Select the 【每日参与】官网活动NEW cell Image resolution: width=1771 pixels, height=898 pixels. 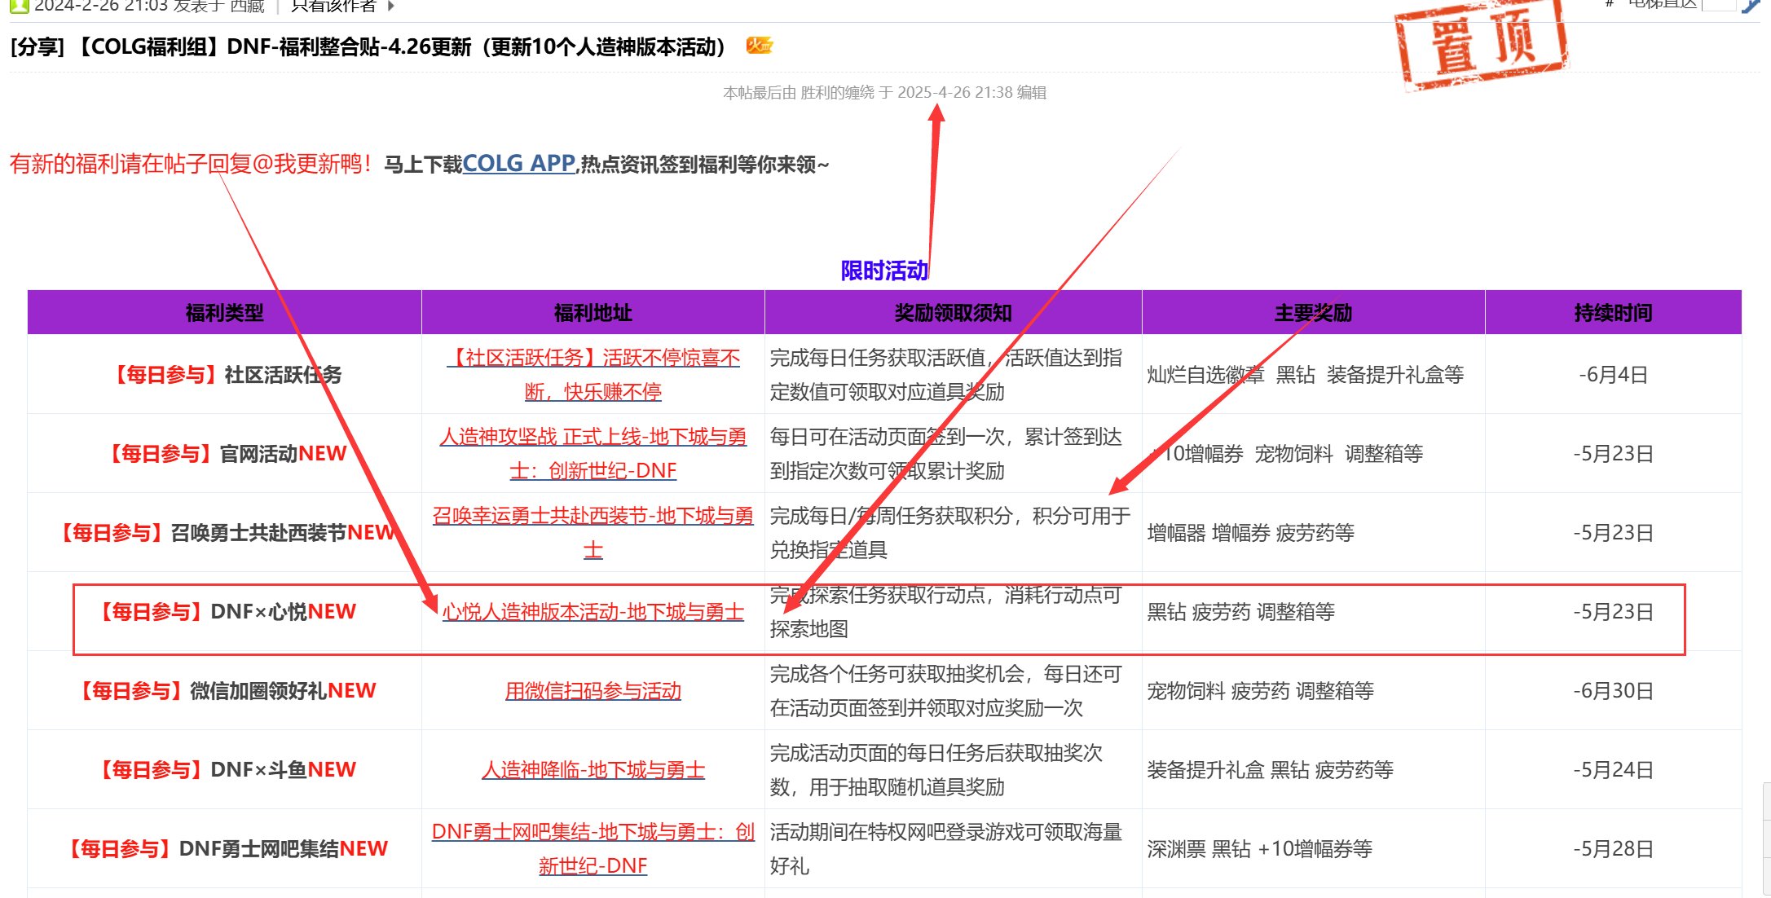pos(225,454)
